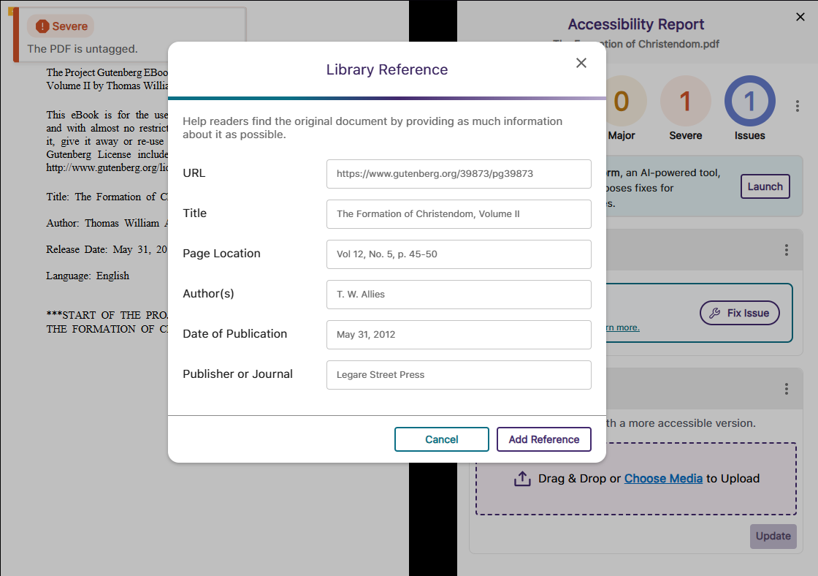This screenshot has height=576, width=818.
Task: Click the URL input field
Action: pos(459,174)
